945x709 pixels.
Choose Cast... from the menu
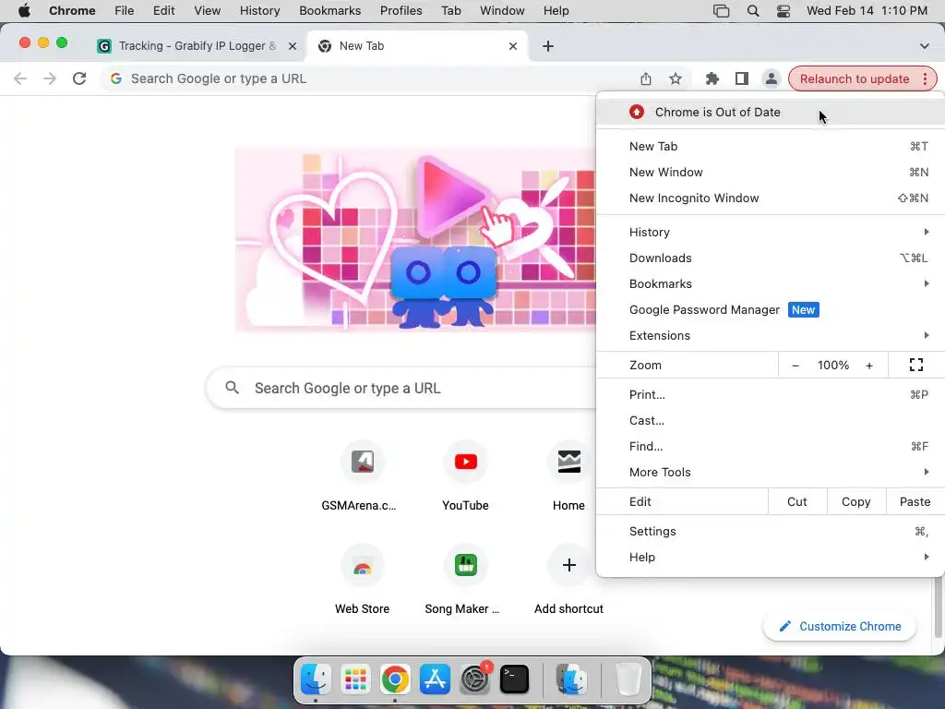click(x=771, y=421)
